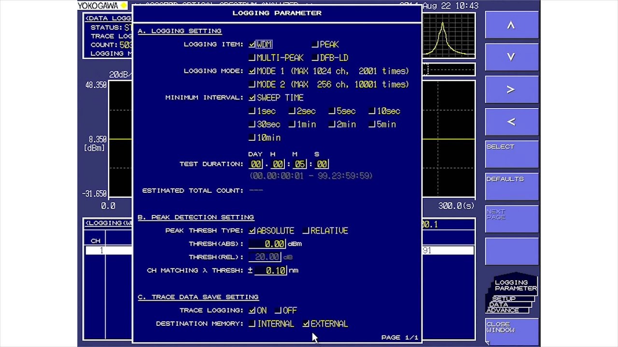Click the THRESH(ABS) dBm value field

(267, 244)
